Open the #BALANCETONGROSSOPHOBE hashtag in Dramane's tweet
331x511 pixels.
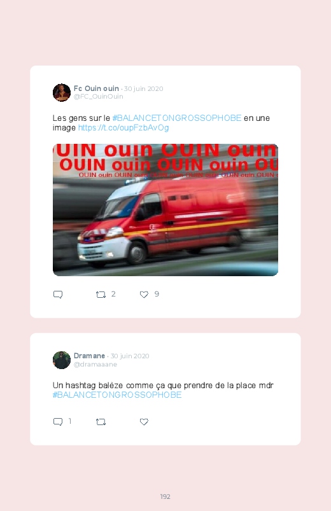[x=117, y=395]
